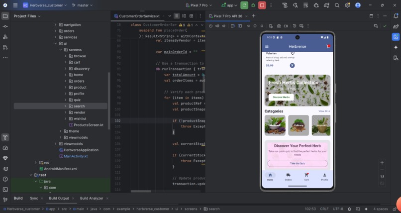Image resolution: width=401 pixels, height=213 pixels.
Task: Select Orders tab in app bottom bar
Action: coord(288,177)
